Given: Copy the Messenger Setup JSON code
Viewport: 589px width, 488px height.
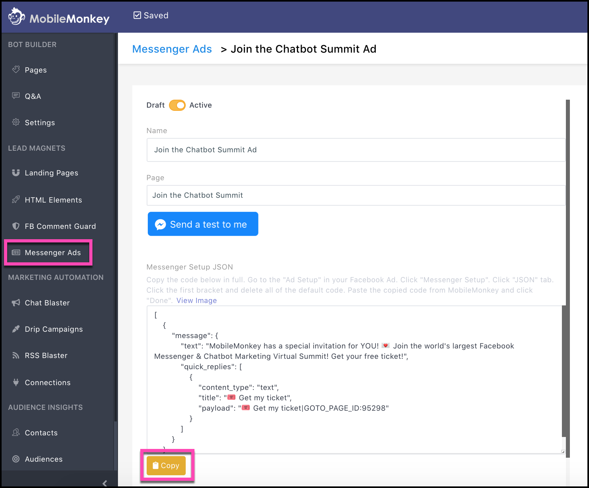Looking at the screenshot, I should tap(166, 465).
